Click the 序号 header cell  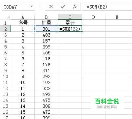coord(23,23)
